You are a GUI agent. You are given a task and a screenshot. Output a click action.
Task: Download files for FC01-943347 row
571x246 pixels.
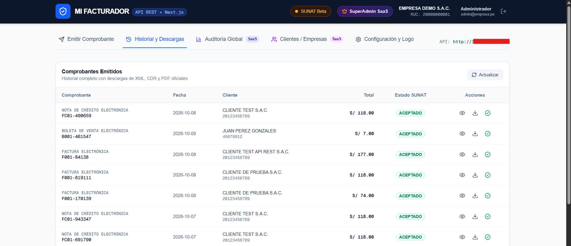coord(475,216)
